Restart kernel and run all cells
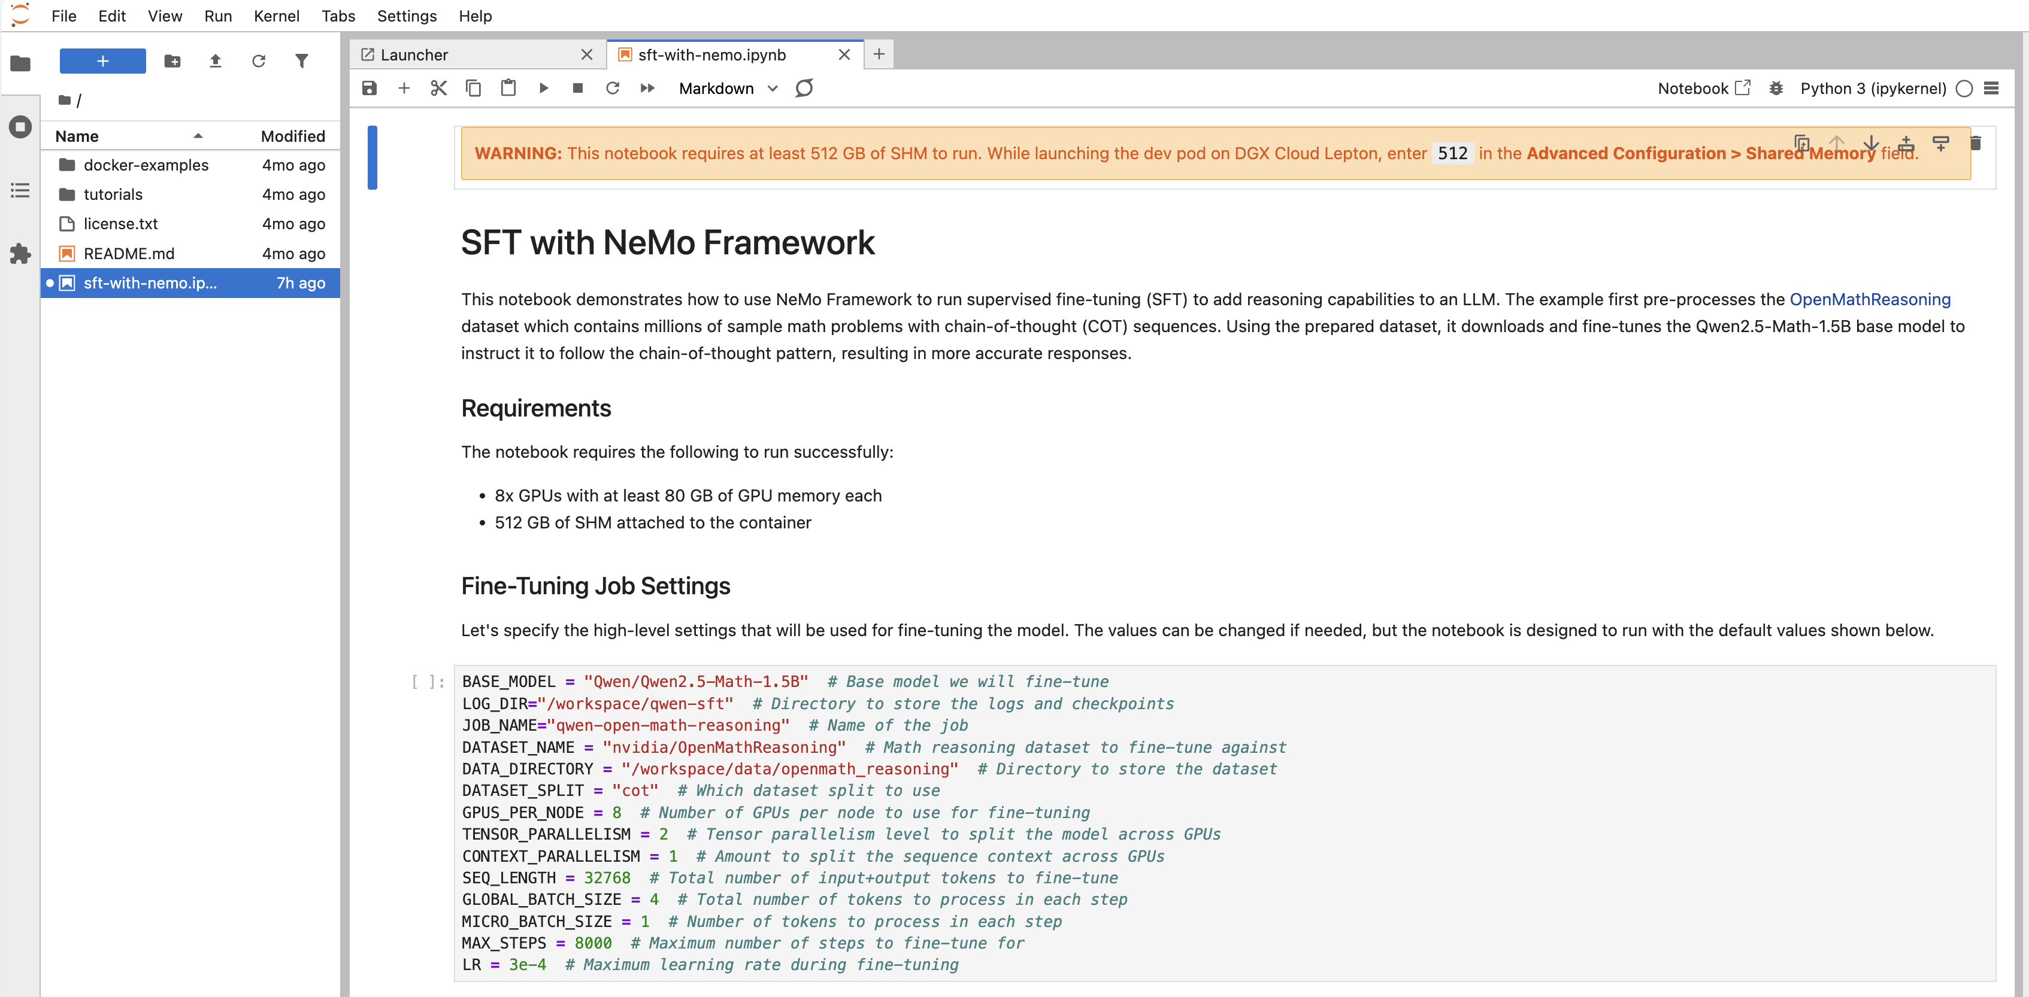 click(x=647, y=88)
